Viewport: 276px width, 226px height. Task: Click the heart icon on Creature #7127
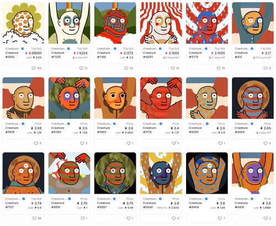34,218
